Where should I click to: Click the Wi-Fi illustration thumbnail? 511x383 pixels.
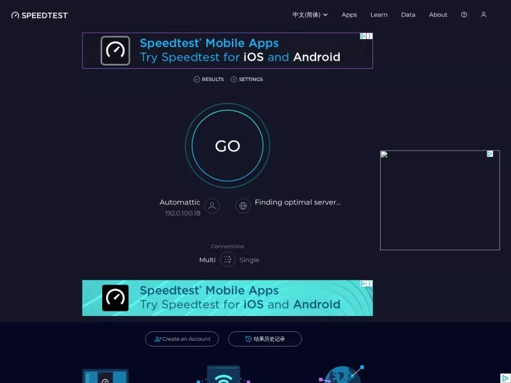tap(224, 374)
